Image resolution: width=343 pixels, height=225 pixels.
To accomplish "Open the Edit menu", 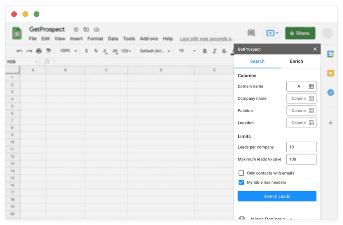I will 45,39.
